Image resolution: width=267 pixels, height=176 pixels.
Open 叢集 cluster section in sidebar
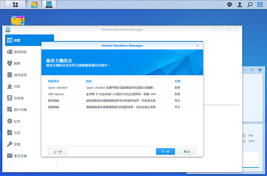point(14,63)
